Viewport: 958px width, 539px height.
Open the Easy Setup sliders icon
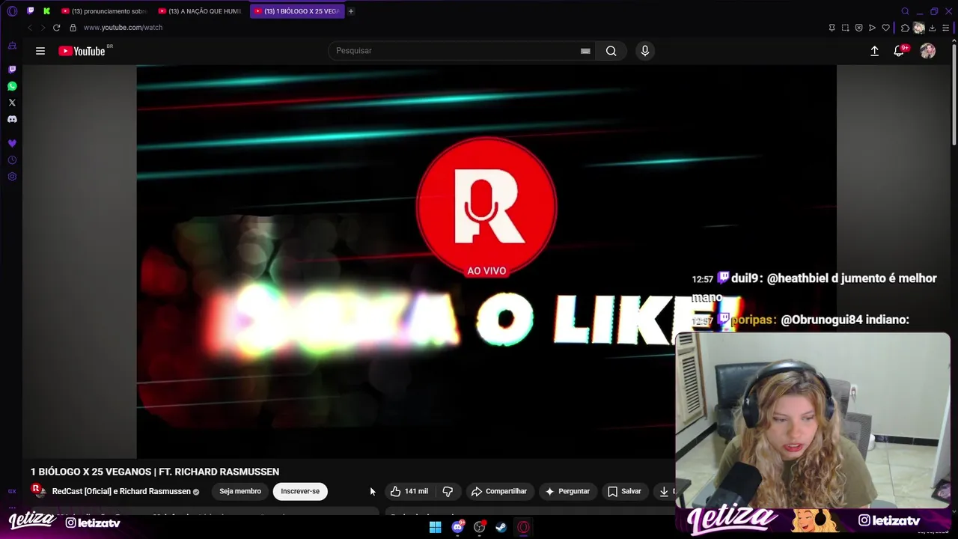(x=946, y=28)
